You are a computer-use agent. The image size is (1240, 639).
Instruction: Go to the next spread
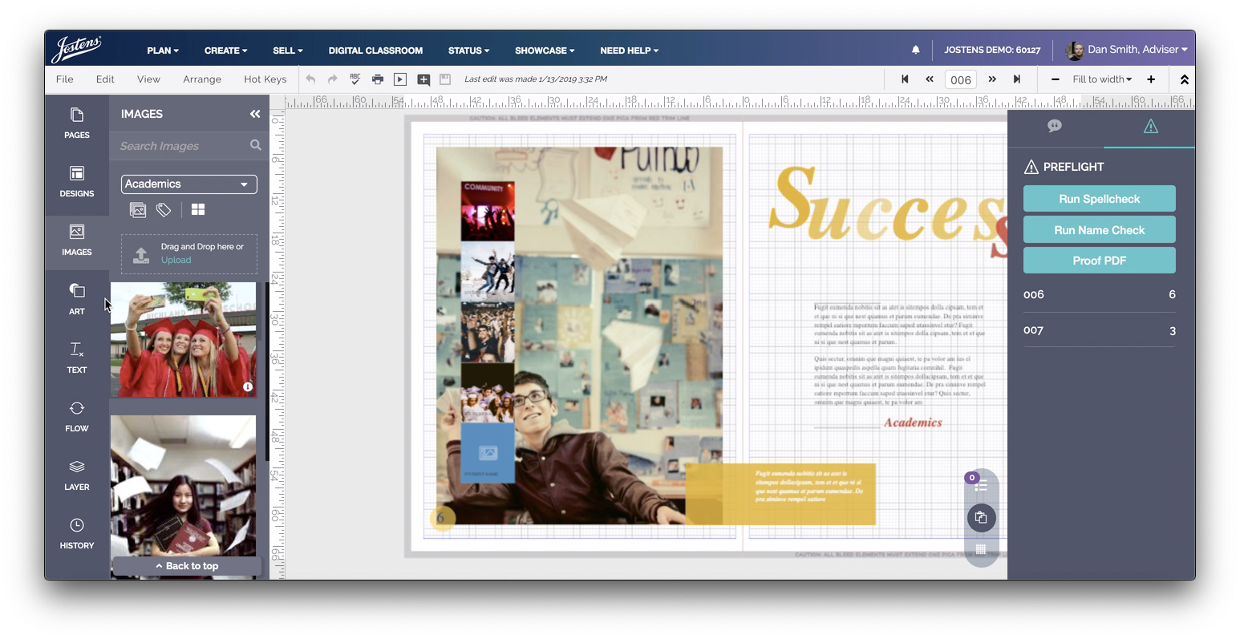[992, 79]
